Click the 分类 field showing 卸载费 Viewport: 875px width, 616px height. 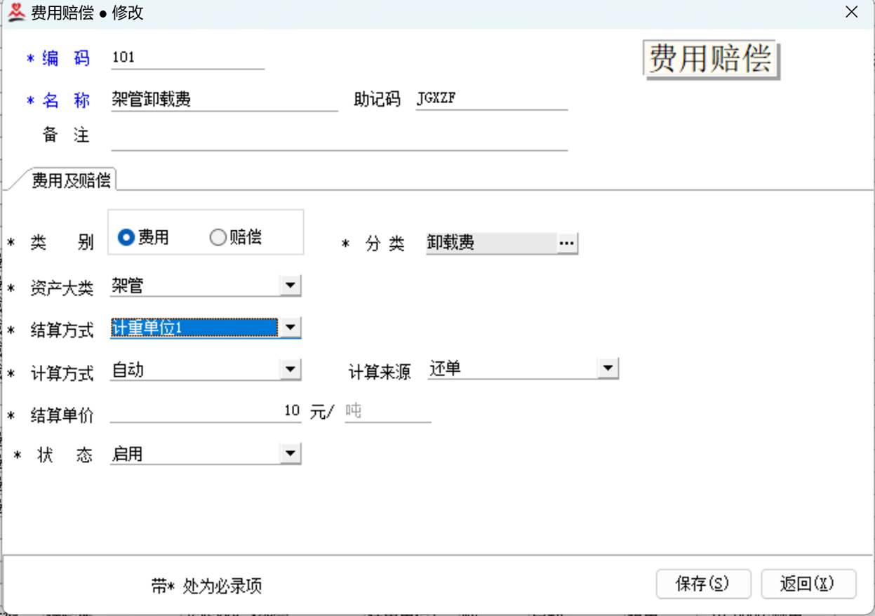(490, 243)
